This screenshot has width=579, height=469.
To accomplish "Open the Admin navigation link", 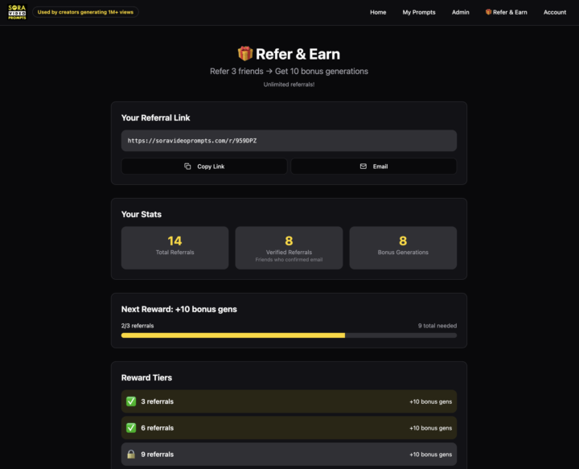I will [461, 12].
